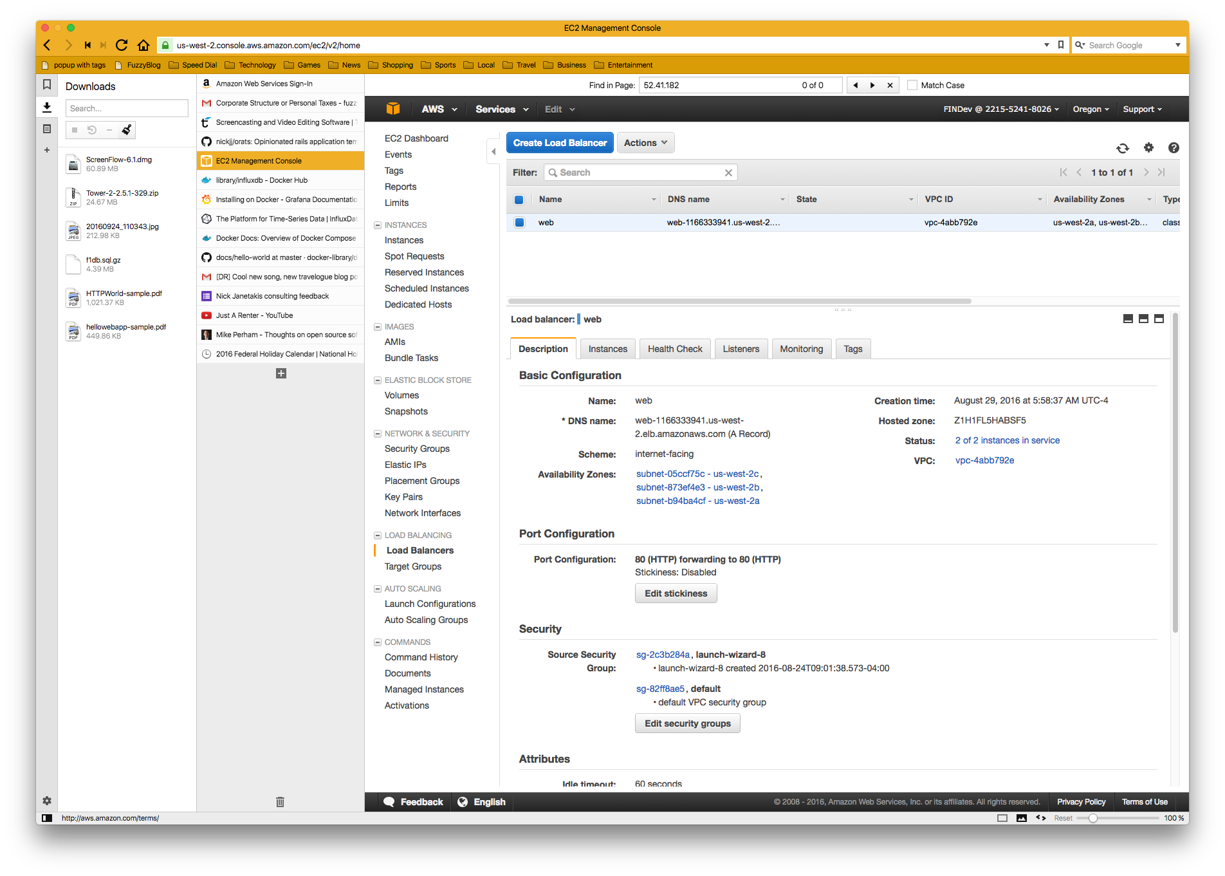Image resolution: width=1225 pixels, height=876 pixels.
Task: Click Edit security groups button
Action: click(x=687, y=723)
